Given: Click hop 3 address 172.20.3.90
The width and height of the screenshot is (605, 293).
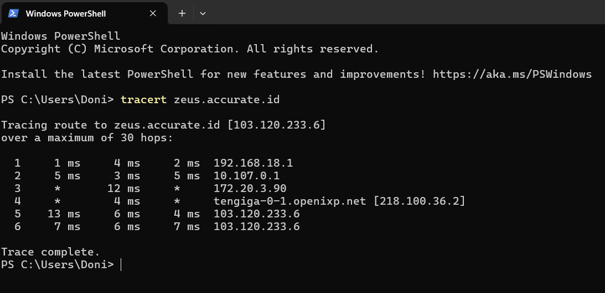Looking at the screenshot, I should (x=250, y=189).
